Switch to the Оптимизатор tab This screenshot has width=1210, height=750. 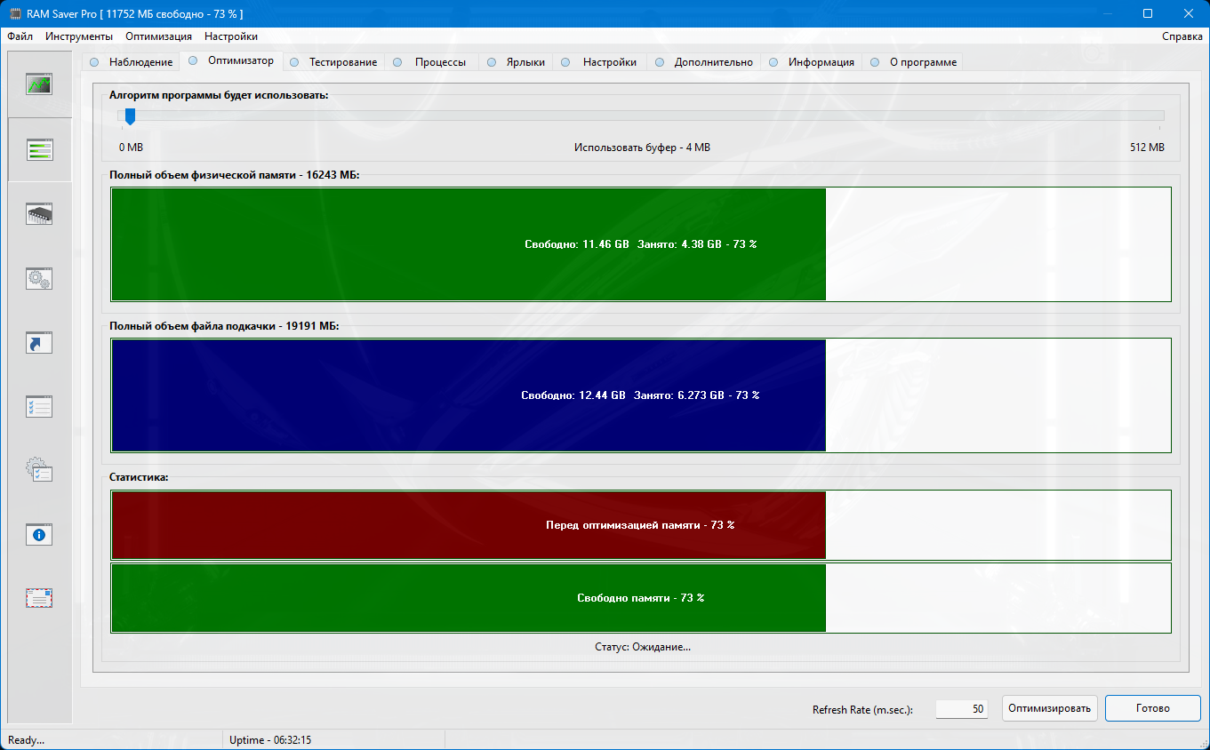click(x=231, y=60)
